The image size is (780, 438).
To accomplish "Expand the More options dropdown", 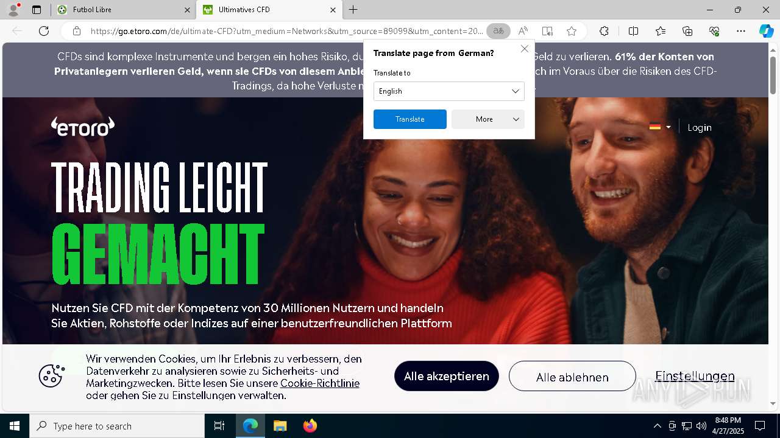I will pyautogui.click(x=488, y=119).
